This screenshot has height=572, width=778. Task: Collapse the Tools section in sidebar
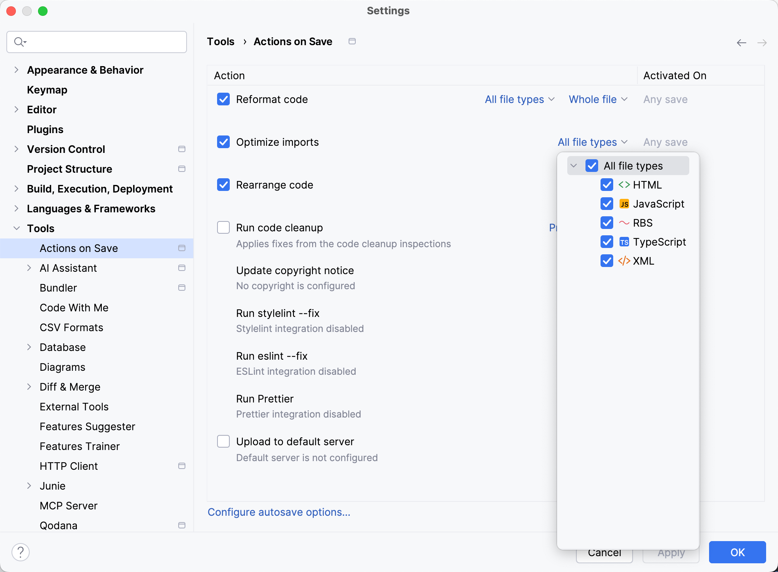click(x=16, y=228)
